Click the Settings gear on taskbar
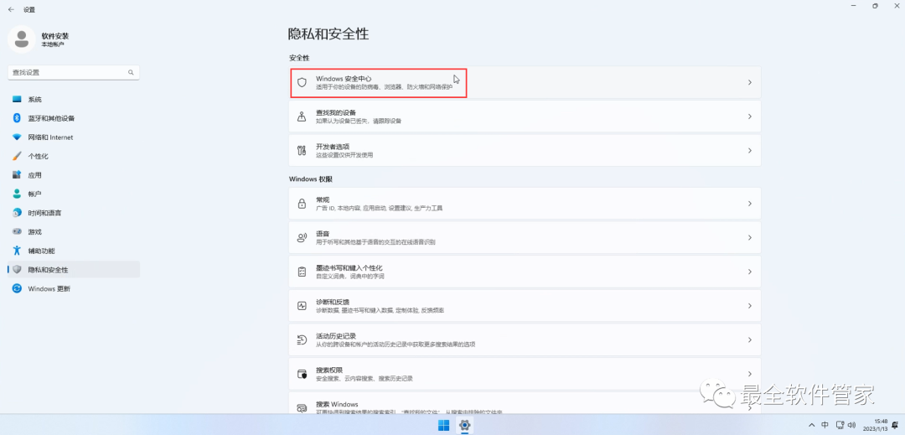The width and height of the screenshot is (905, 435). [464, 426]
